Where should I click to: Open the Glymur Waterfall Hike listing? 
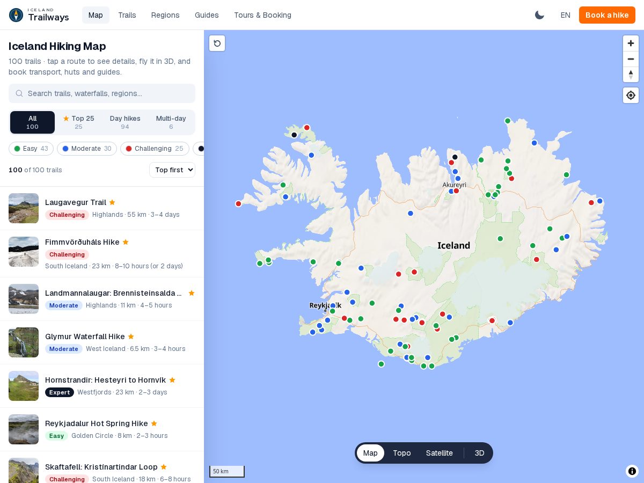pyautogui.click(x=102, y=342)
